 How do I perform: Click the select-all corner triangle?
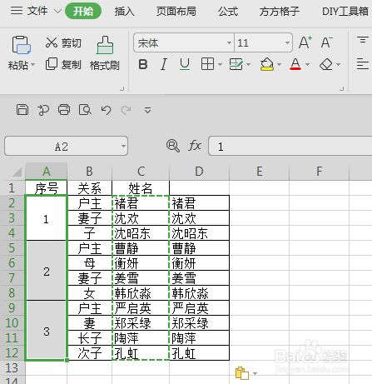[x=17, y=172]
